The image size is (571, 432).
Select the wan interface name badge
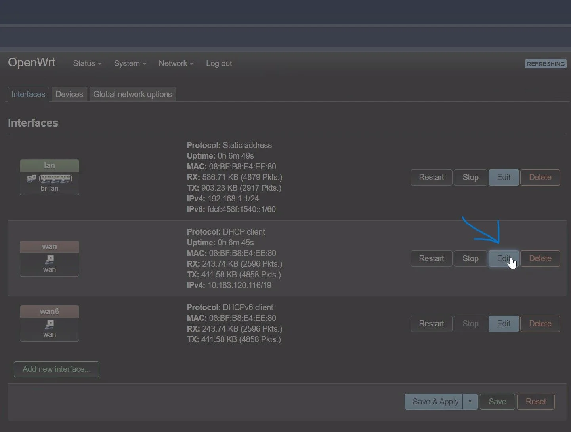click(x=50, y=246)
